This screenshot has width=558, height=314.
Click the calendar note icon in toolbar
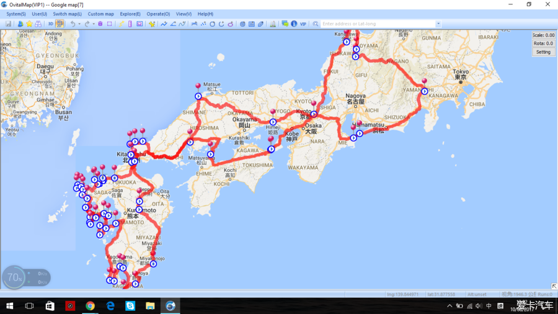coord(252,24)
